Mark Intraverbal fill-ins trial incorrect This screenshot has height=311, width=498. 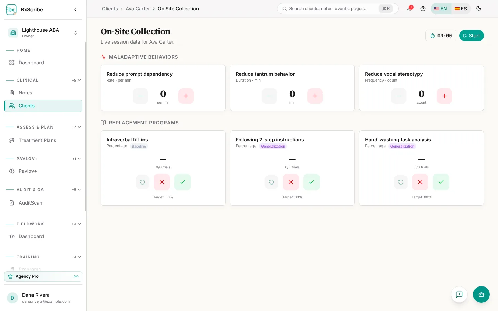162,182
